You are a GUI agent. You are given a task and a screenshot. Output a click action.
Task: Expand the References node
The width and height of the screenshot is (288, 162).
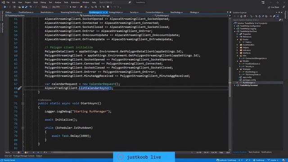coord(237,37)
